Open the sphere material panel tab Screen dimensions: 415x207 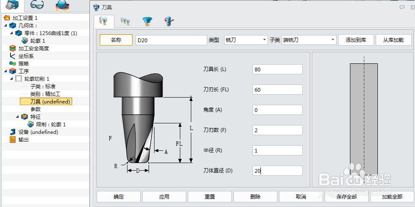coord(62,5)
